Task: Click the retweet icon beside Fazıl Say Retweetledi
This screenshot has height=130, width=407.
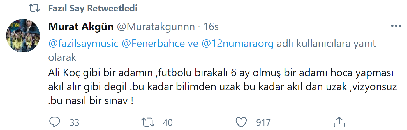Action: click(x=35, y=8)
